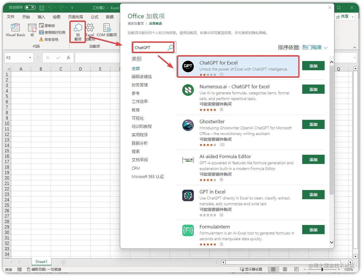The width and height of the screenshot is (362, 276).
Task: Click the Numerous.ai green logo icon
Action: (x=188, y=90)
